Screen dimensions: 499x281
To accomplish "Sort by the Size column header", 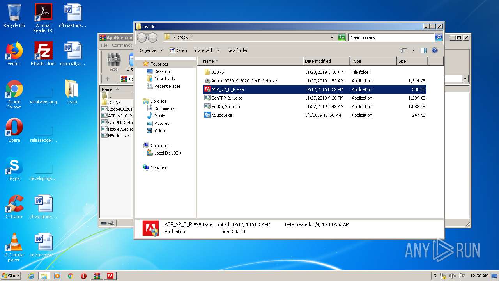I will [x=412, y=61].
